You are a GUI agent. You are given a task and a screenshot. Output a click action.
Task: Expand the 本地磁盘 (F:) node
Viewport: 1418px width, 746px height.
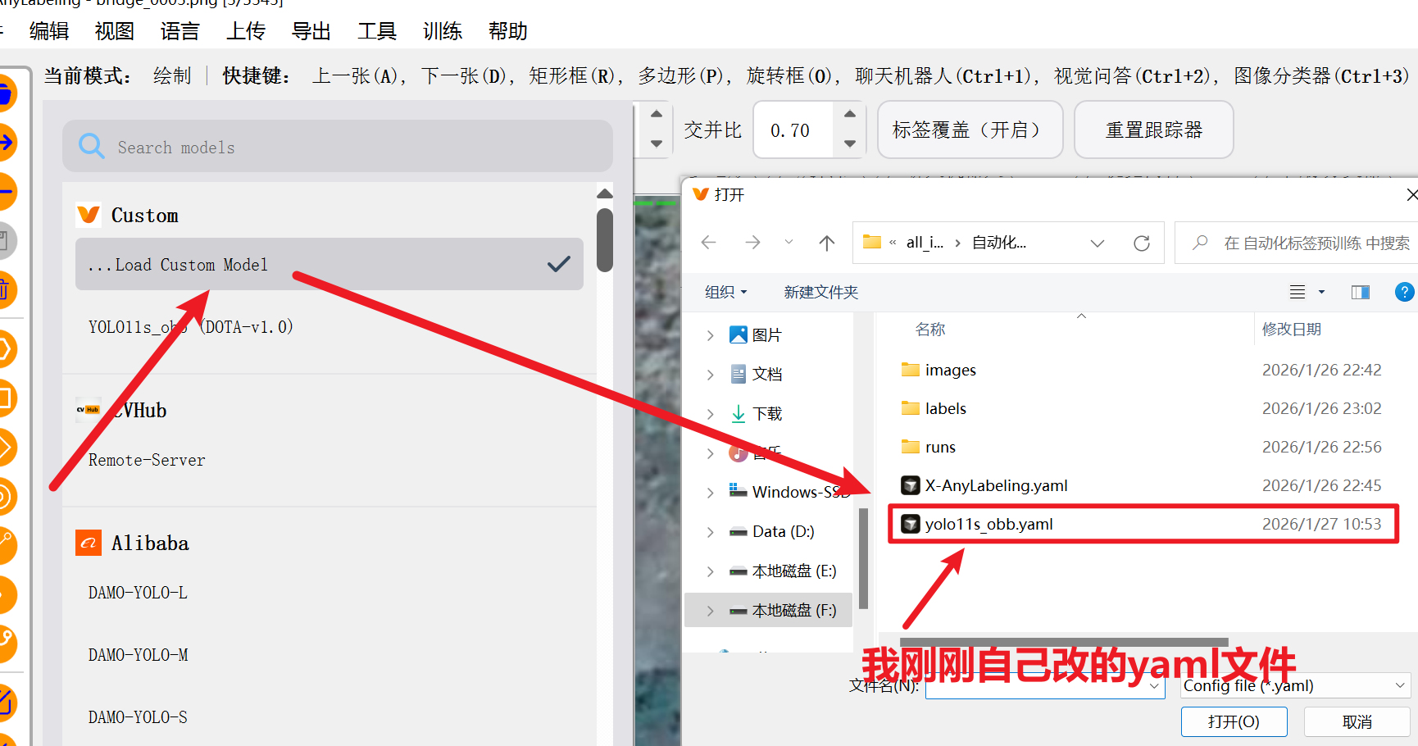(x=710, y=611)
